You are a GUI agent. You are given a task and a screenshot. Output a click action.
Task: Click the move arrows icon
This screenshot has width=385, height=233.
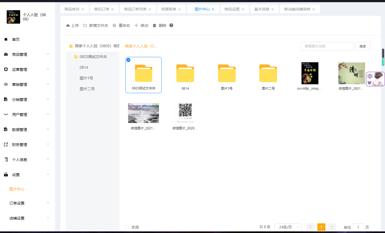pyautogui.click(x=136, y=26)
